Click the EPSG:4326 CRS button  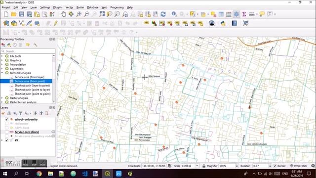point(298,166)
